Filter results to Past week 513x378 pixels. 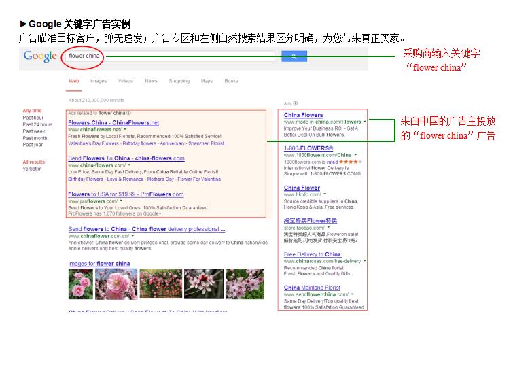(34, 131)
